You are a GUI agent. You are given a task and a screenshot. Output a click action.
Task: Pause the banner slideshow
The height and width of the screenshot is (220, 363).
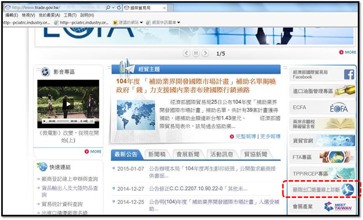(196, 53)
